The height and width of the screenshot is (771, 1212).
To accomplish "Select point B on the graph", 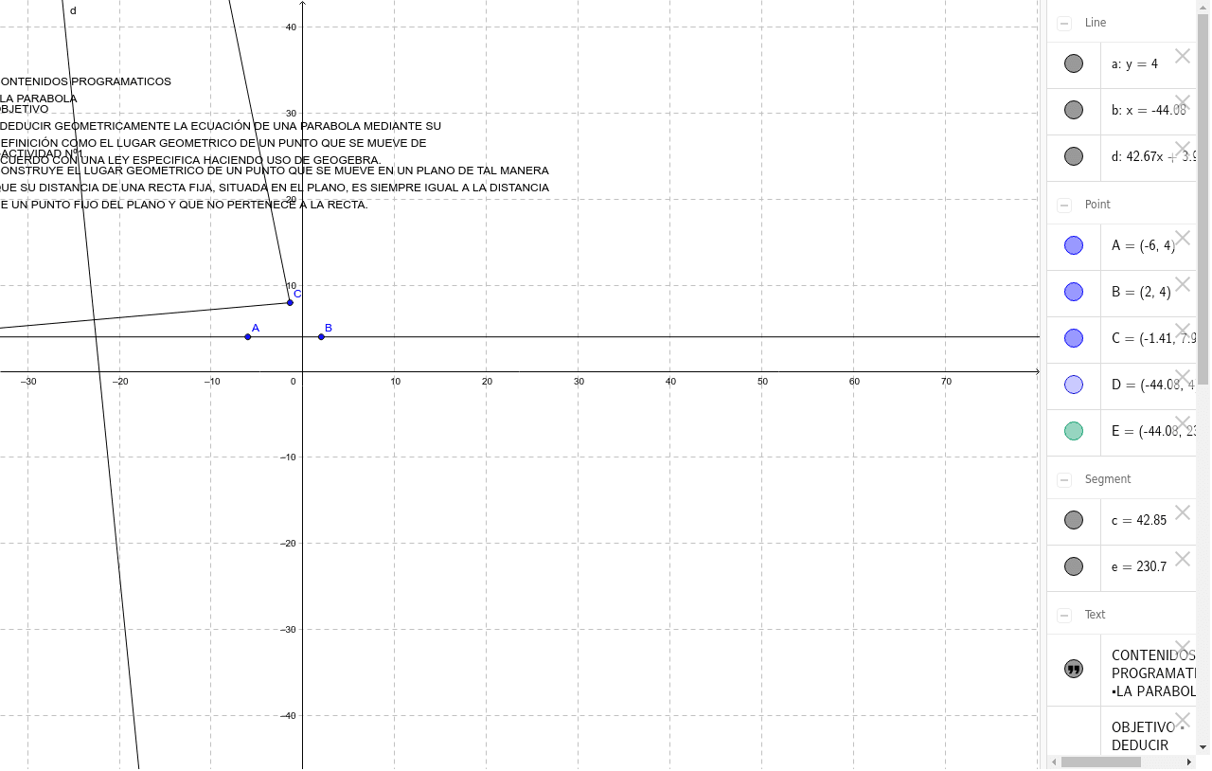I will point(321,337).
